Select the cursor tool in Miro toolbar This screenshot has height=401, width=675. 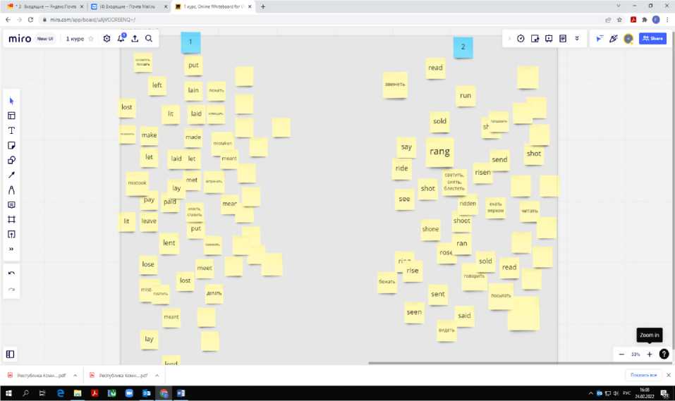11,101
